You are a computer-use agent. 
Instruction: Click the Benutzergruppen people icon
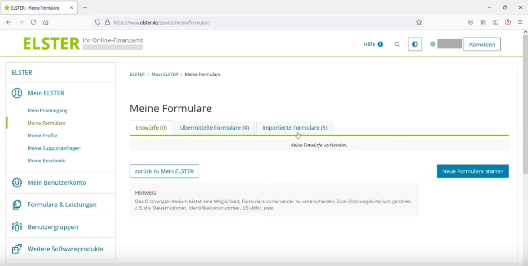click(x=17, y=227)
